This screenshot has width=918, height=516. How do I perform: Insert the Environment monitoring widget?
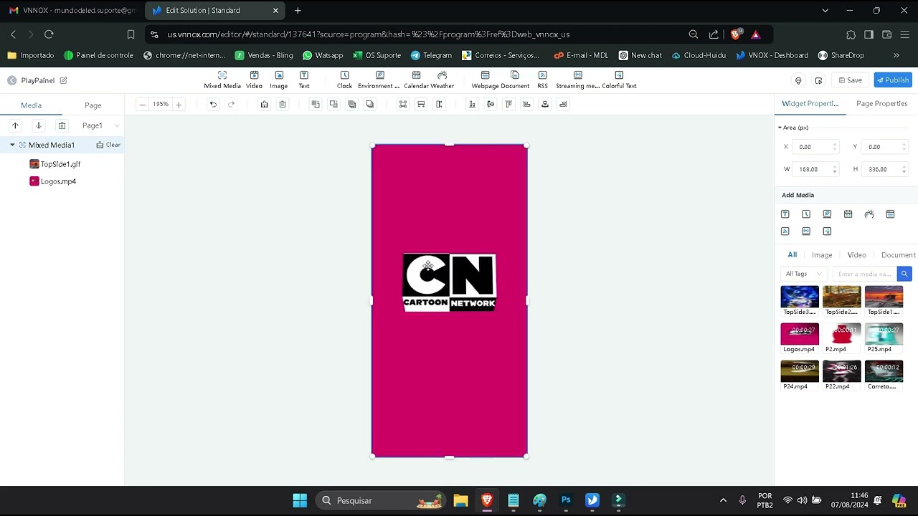[x=379, y=80]
